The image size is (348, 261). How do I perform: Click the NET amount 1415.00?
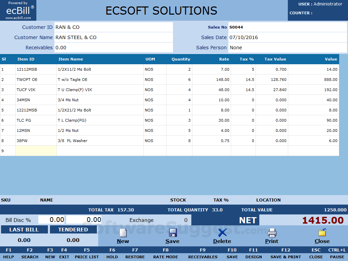[323, 220]
